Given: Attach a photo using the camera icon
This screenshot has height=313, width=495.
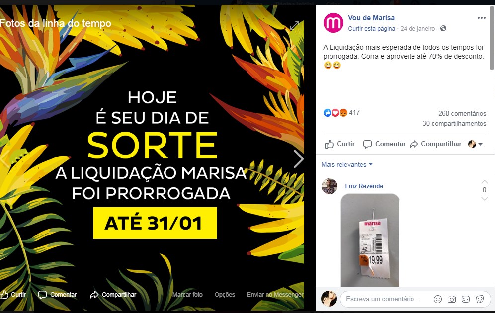Looking at the screenshot, I should click(452, 299).
